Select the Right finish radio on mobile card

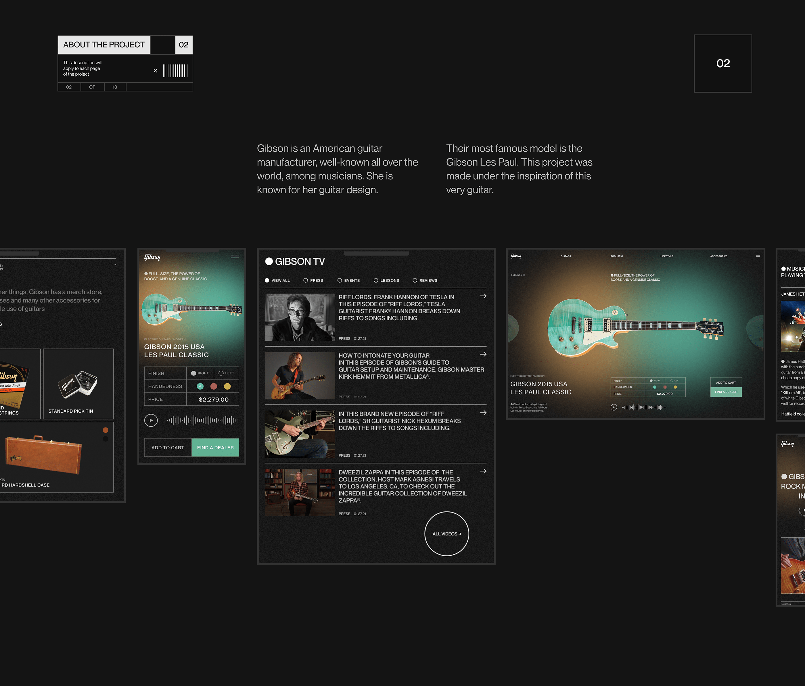tap(193, 373)
